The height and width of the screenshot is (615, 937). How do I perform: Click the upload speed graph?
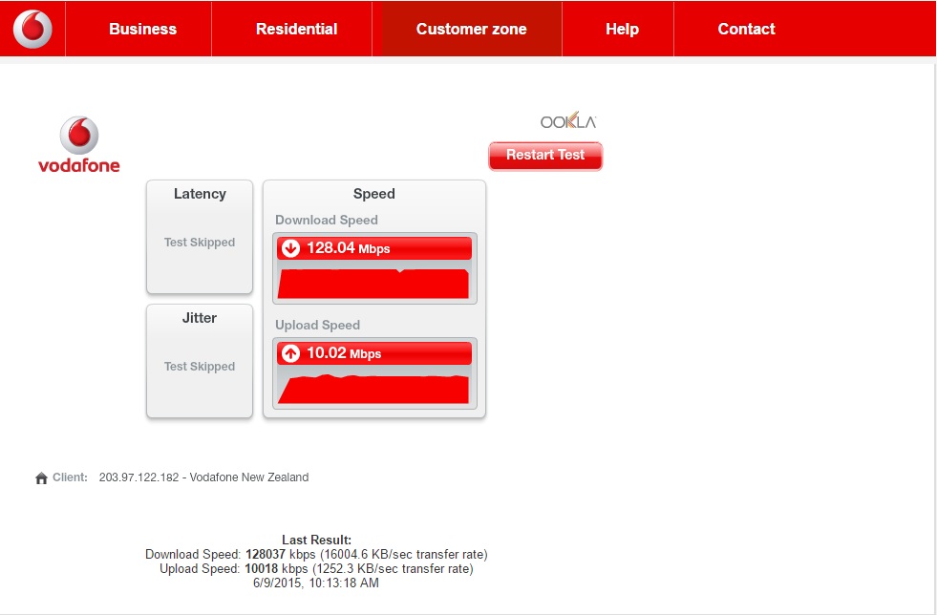point(373,388)
